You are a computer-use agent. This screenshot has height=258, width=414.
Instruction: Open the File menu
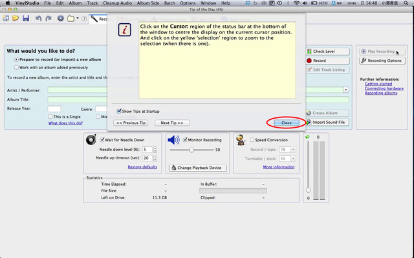[47, 3]
